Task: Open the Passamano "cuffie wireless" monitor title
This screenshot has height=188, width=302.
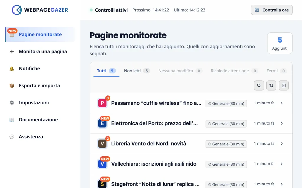Action: pos(156,103)
